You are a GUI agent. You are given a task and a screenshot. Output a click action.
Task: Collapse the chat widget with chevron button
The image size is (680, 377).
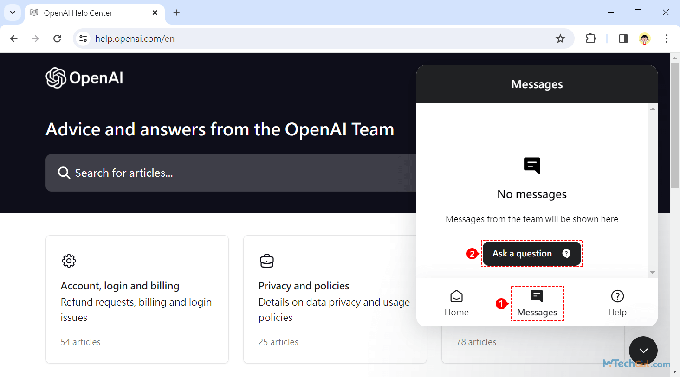click(643, 351)
